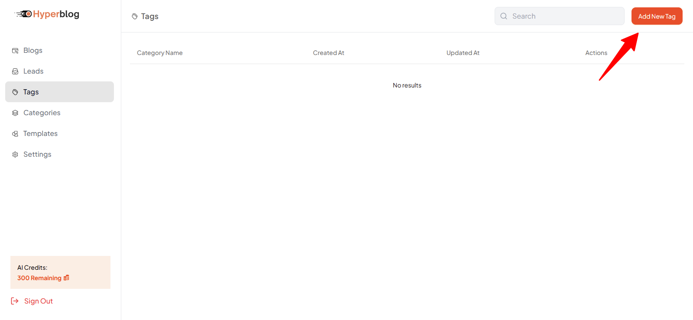Click the Created At column header

(x=329, y=53)
